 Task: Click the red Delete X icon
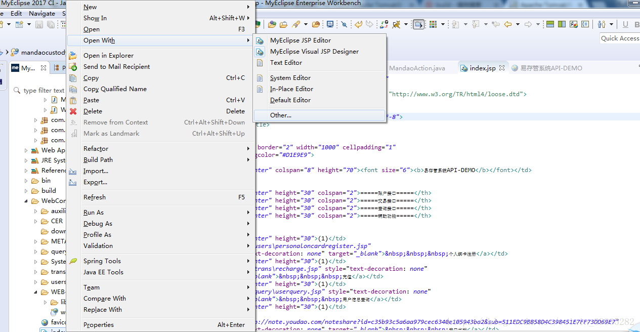73,111
